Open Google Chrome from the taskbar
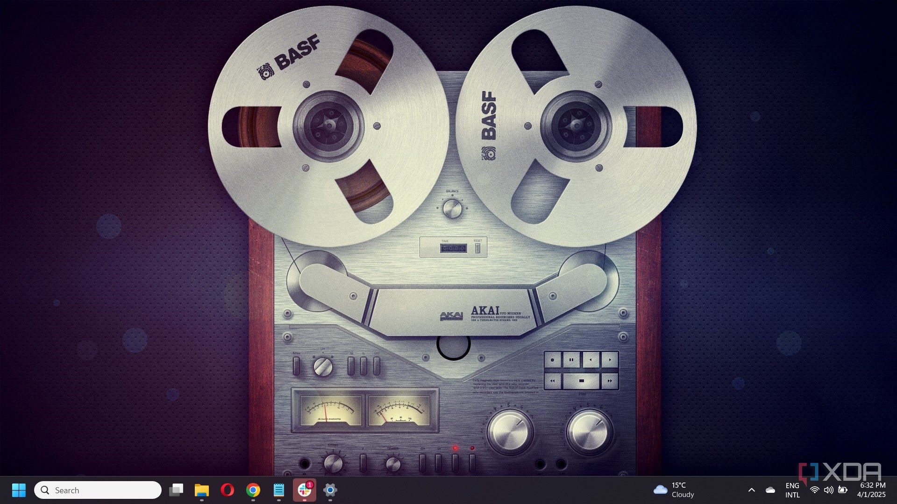Screen dimensions: 897x504 (253, 490)
